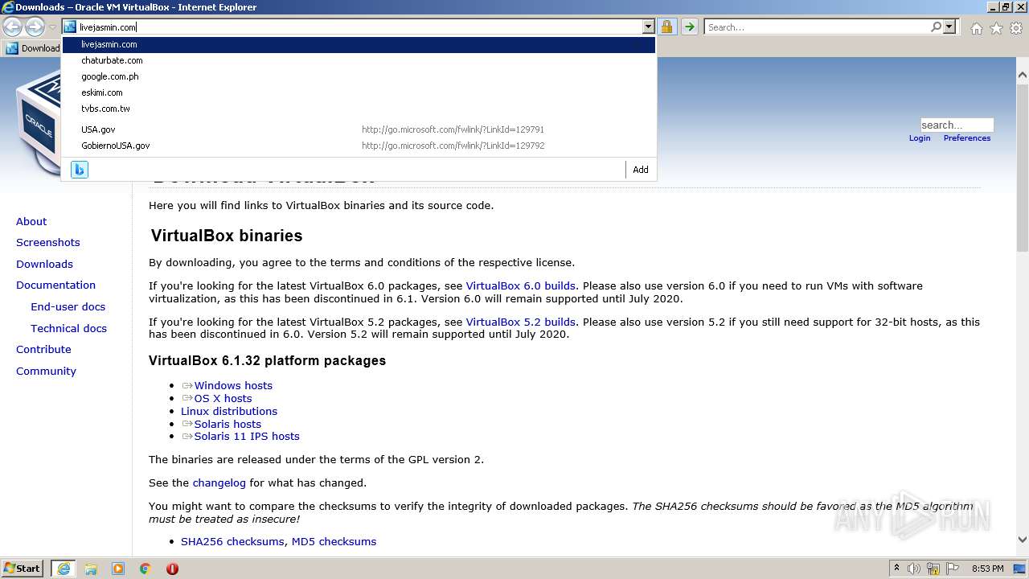Click the VirtualBox site search field

click(957, 125)
